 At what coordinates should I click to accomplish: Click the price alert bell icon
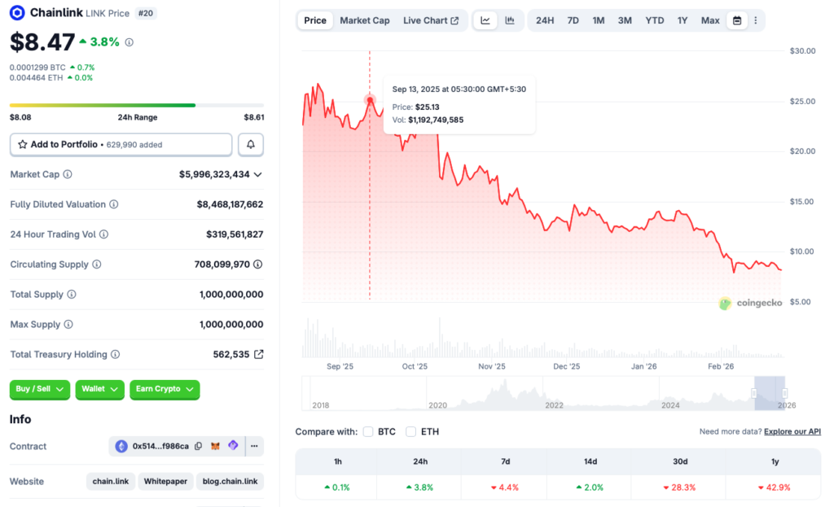250,144
